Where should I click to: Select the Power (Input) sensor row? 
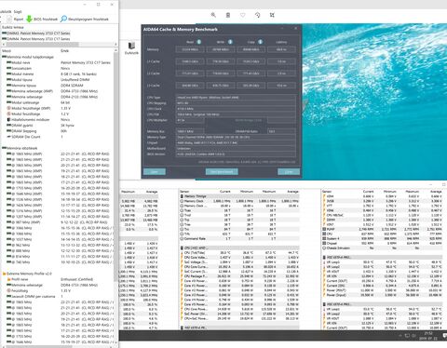pos(383,295)
